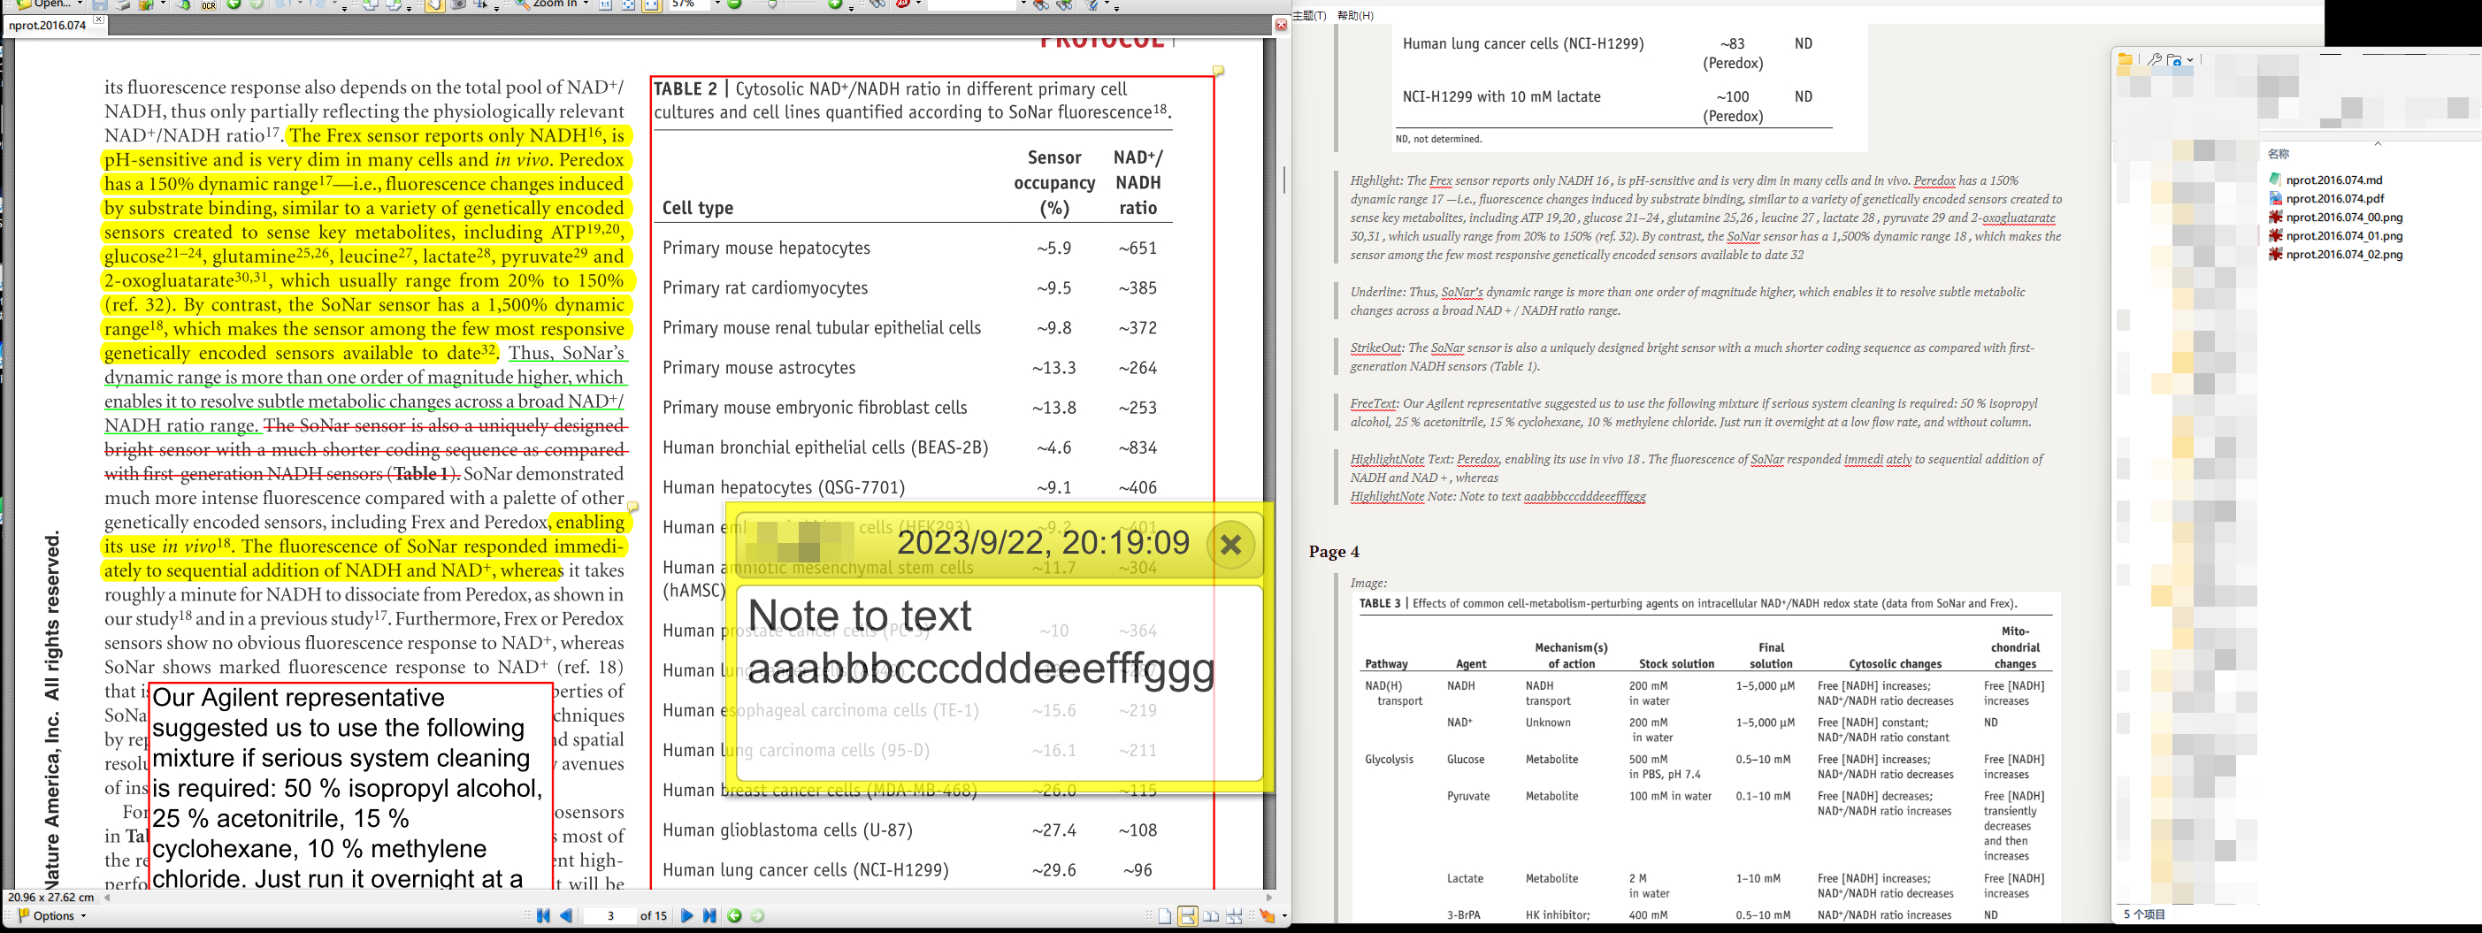Image resolution: width=2482 pixels, height=933 pixels.
Task: Collapse the name column sort chevron in explorer
Action: (x=2378, y=143)
